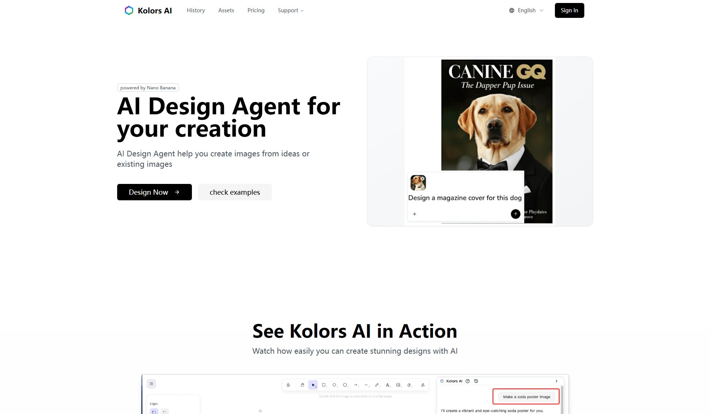Open the Support dropdown menu

coord(290,10)
